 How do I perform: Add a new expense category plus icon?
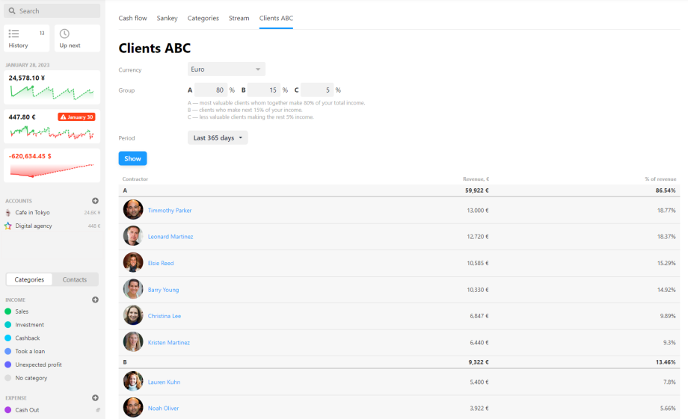95,398
